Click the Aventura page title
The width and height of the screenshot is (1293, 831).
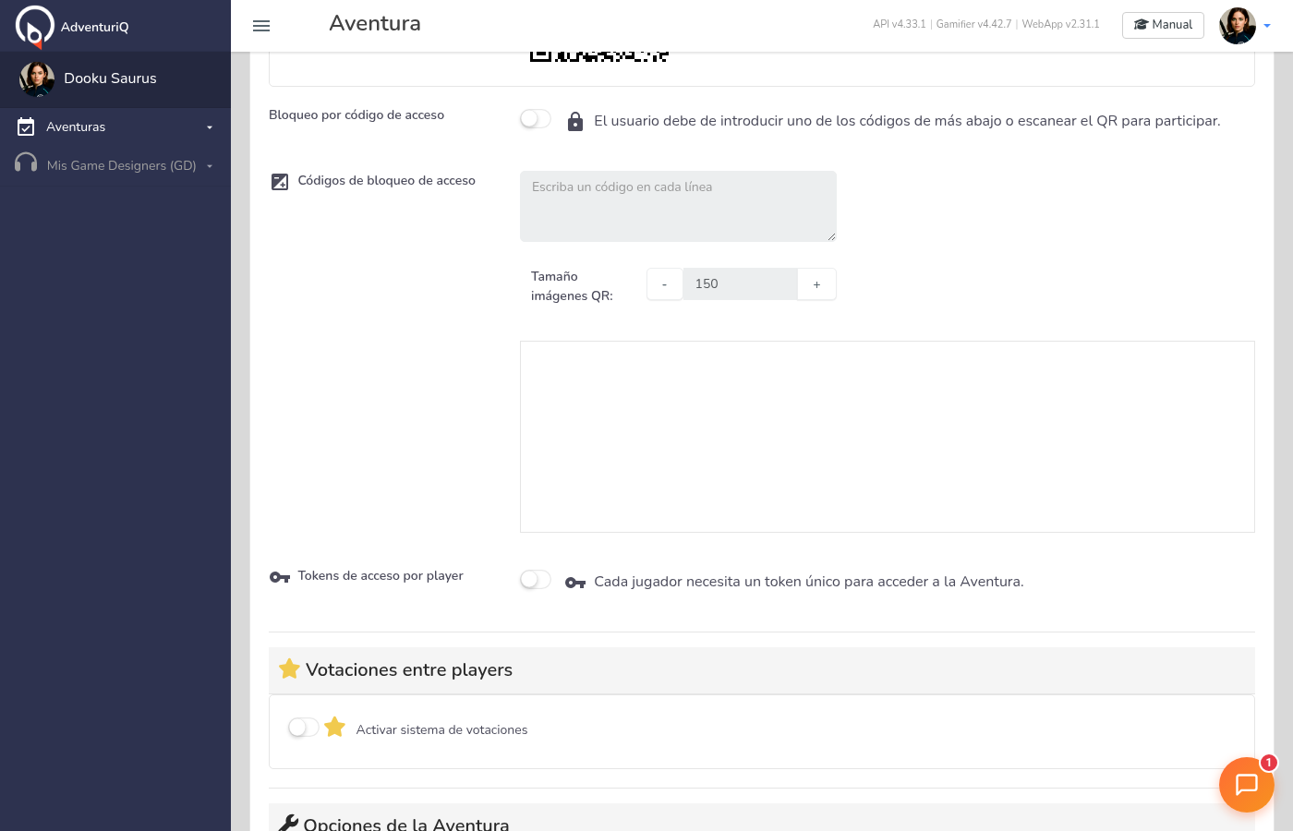[375, 24]
